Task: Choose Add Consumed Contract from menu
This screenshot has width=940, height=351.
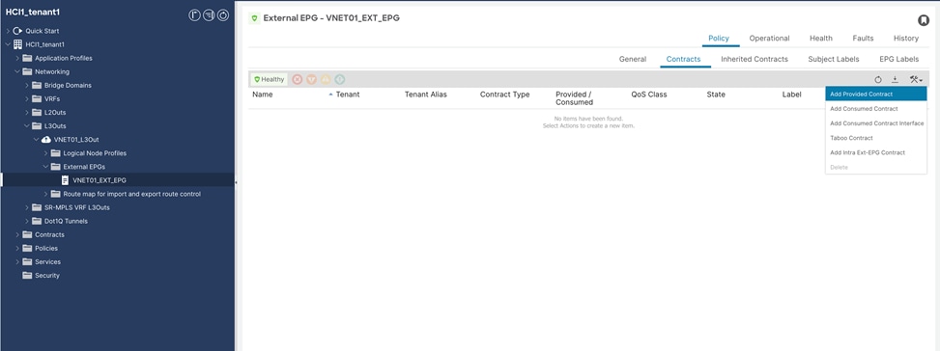Action: pyautogui.click(x=876, y=109)
